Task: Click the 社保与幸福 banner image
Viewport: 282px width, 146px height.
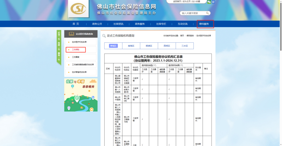Action: tap(81, 95)
